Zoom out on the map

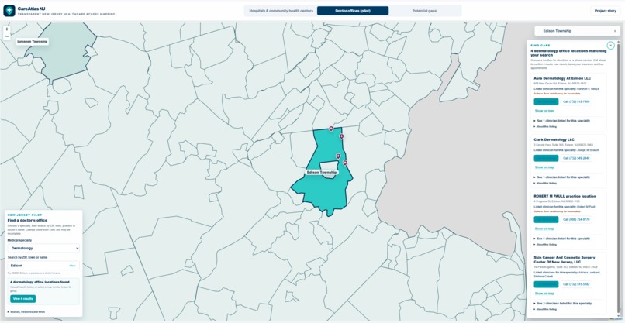(x=7, y=36)
